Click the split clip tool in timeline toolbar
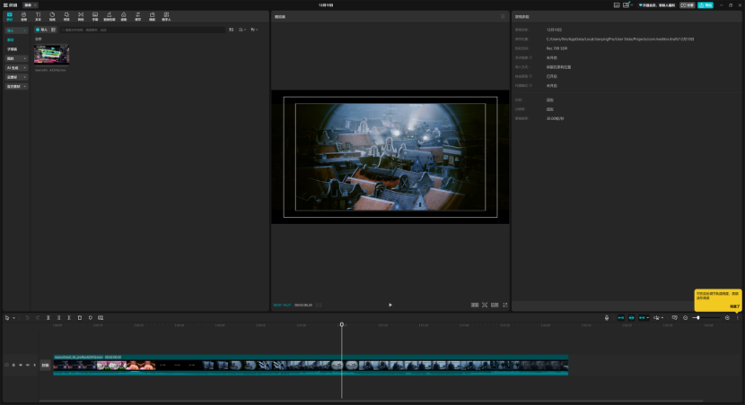Viewport: 745px width, 405px height. (48, 317)
